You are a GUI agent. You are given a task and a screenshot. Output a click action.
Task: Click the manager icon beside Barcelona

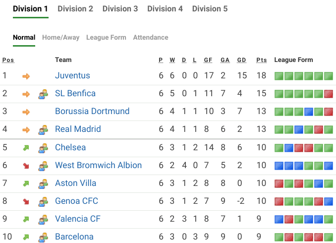pos(43,237)
